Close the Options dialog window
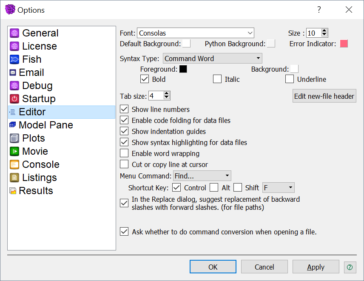 pos(349,10)
